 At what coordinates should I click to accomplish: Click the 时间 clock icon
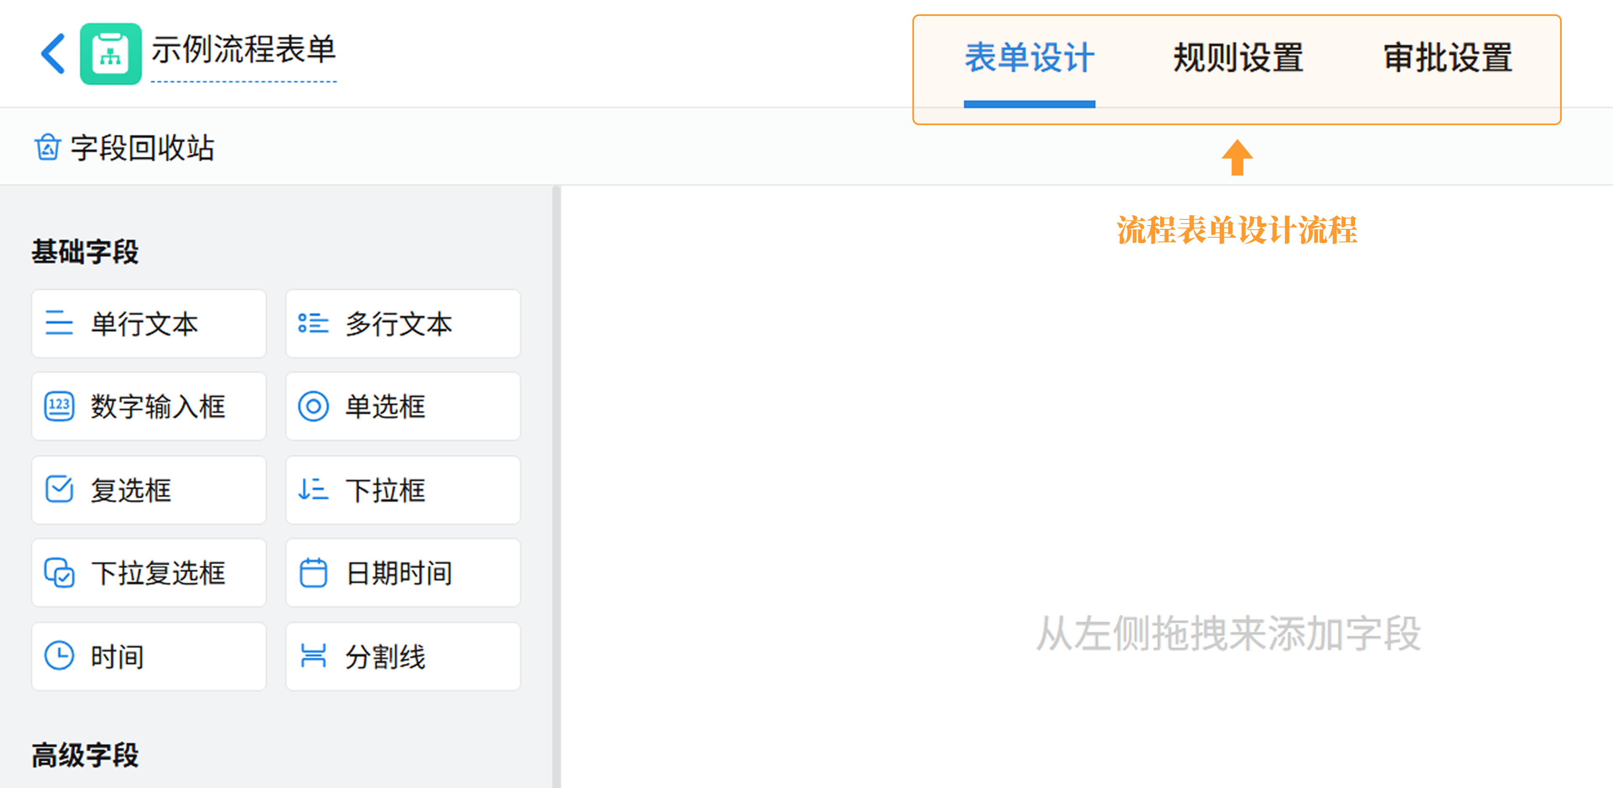click(x=60, y=656)
